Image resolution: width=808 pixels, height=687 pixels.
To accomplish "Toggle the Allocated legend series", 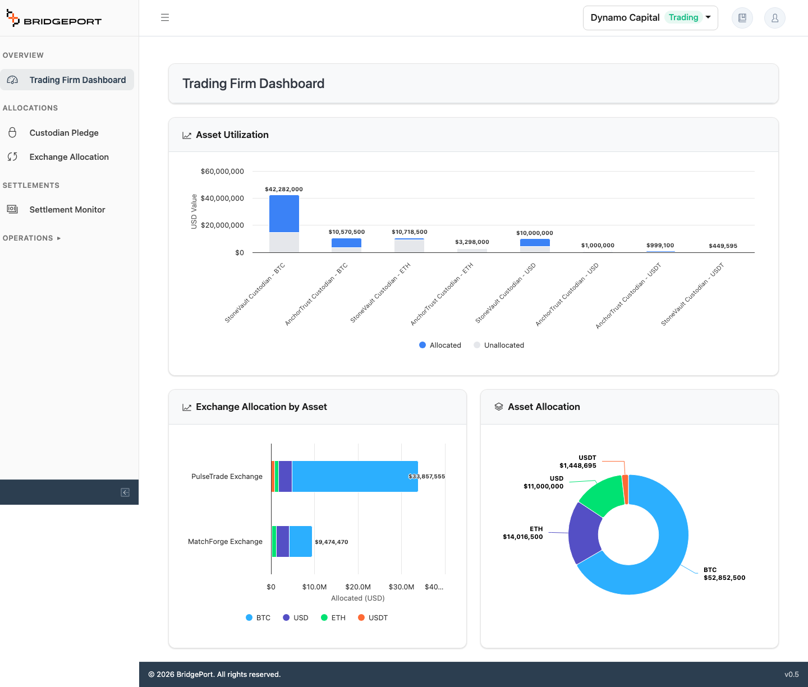I will [x=440, y=345].
